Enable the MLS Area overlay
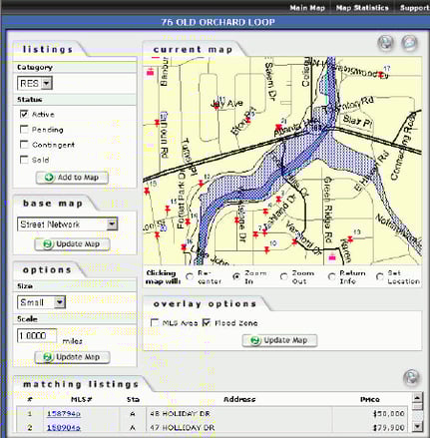Image resolution: width=430 pixels, height=438 pixels. [x=155, y=322]
